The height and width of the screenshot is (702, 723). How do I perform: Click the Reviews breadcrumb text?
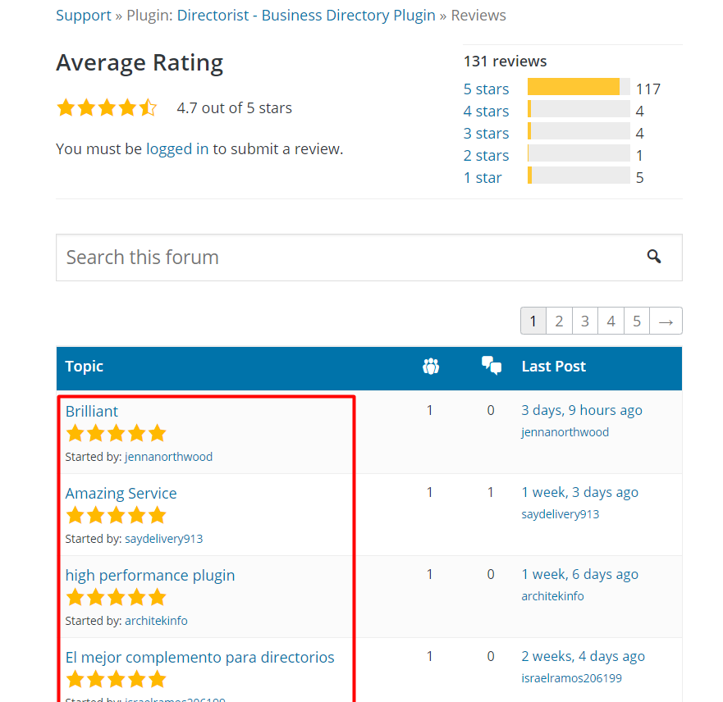coord(478,16)
